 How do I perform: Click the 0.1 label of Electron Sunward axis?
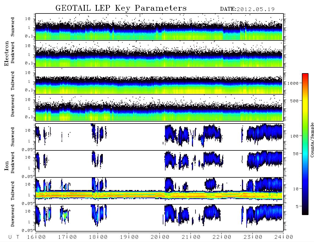pos(29,36)
